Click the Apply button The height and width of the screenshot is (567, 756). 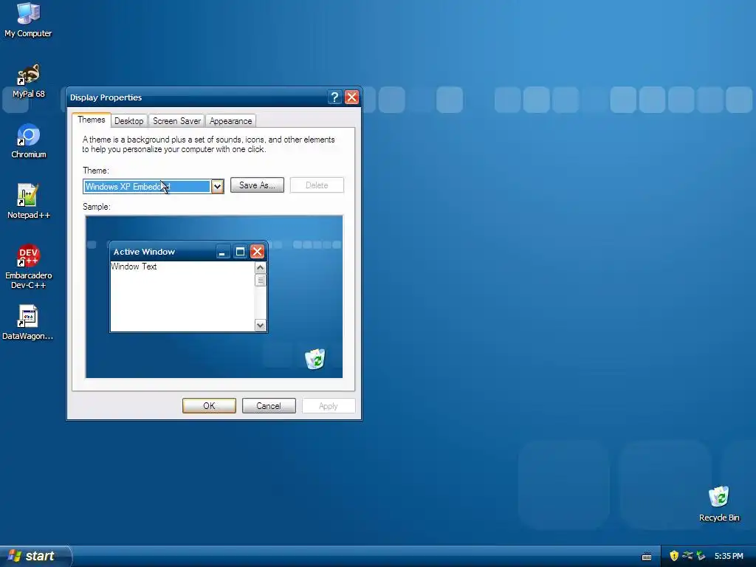pyautogui.click(x=329, y=406)
